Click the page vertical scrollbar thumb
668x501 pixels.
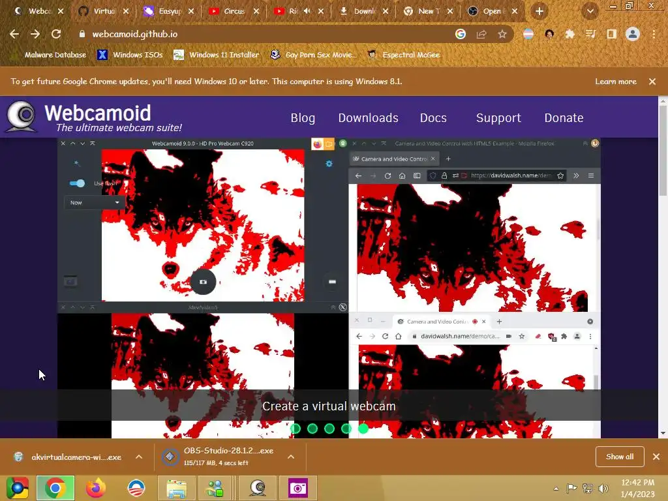pyautogui.click(x=663, y=151)
